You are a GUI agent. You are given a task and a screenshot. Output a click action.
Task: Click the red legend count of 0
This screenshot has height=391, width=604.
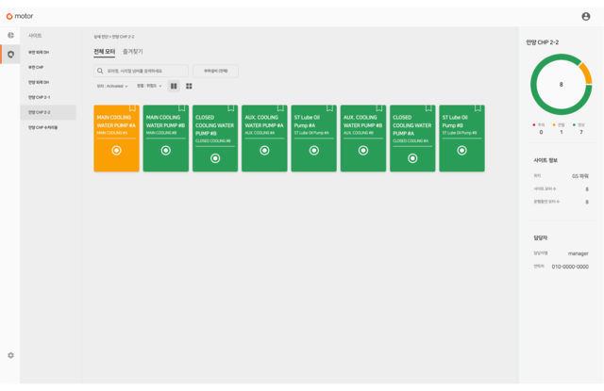pos(541,132)
